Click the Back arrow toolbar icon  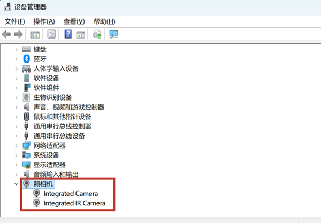click(6, 34)
